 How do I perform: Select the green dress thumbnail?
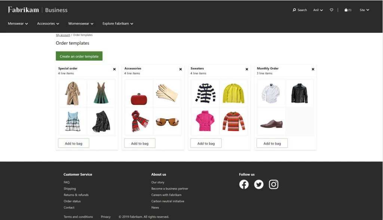(101, 94)
